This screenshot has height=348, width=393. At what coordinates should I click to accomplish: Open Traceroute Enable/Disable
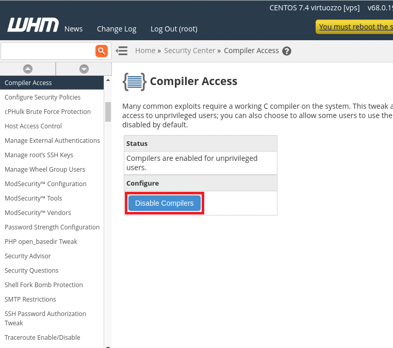click(42, 338)
